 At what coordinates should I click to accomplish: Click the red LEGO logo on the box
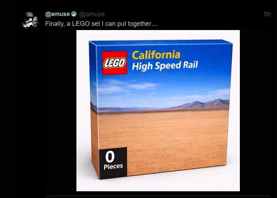pos(114,63)
